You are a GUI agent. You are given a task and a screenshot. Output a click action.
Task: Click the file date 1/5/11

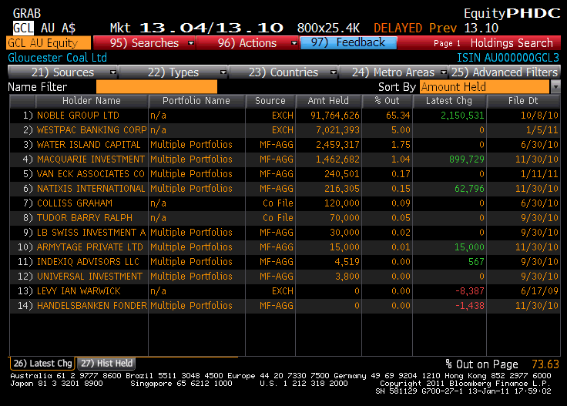pyautogui.click(x=542, y=130)
